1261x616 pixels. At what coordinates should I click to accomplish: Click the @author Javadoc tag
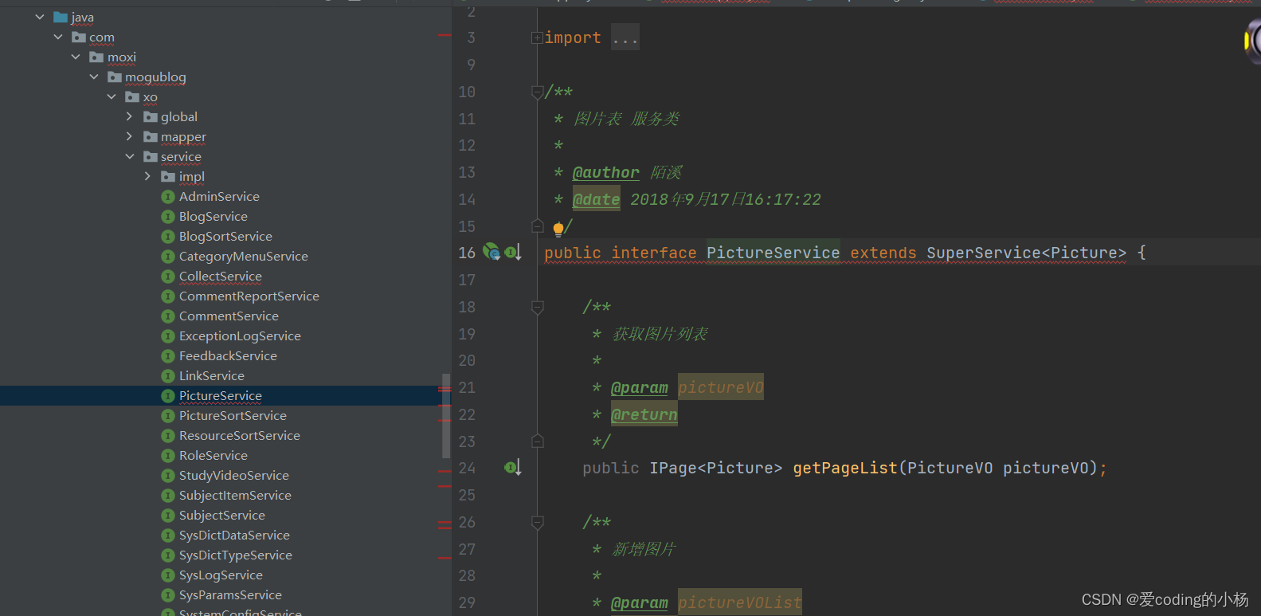[606, 172]
